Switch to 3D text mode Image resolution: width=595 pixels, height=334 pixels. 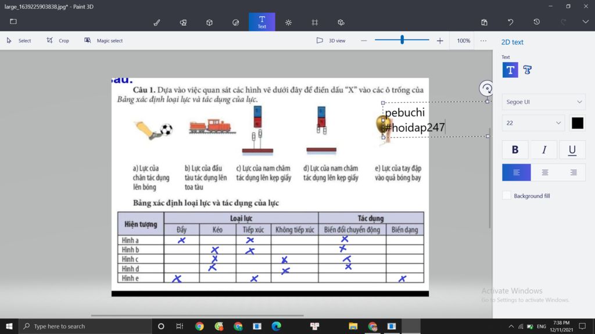528,70
